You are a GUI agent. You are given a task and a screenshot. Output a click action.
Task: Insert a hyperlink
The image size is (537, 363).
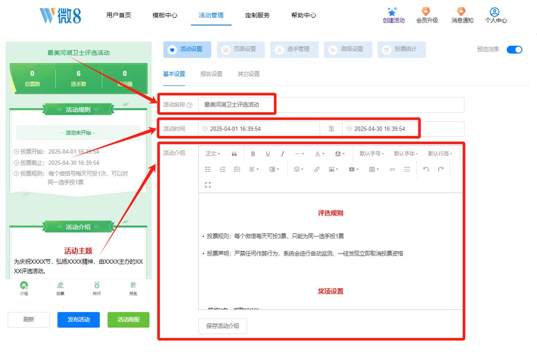pyautogui.click(x=316, y=169)
